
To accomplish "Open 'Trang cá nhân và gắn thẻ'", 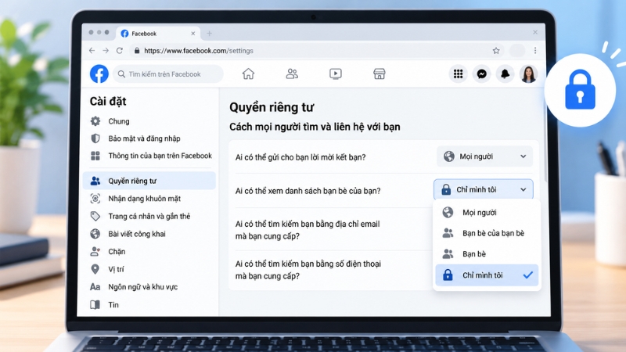I will click(149, 217).
